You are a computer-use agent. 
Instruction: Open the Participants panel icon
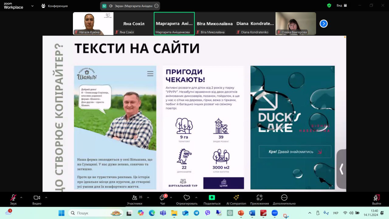click(x=135, y=198)
